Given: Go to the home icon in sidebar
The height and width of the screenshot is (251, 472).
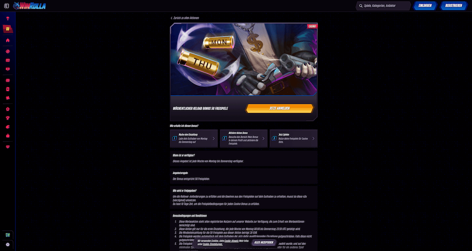Looking at the screenshot, I should tap(8, 40).
